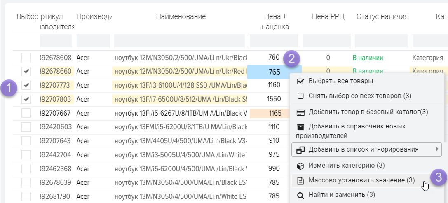This screenshot has height=203, width=448.
Task: Click the filter field under 'Производитель' column
Action: 93,41
